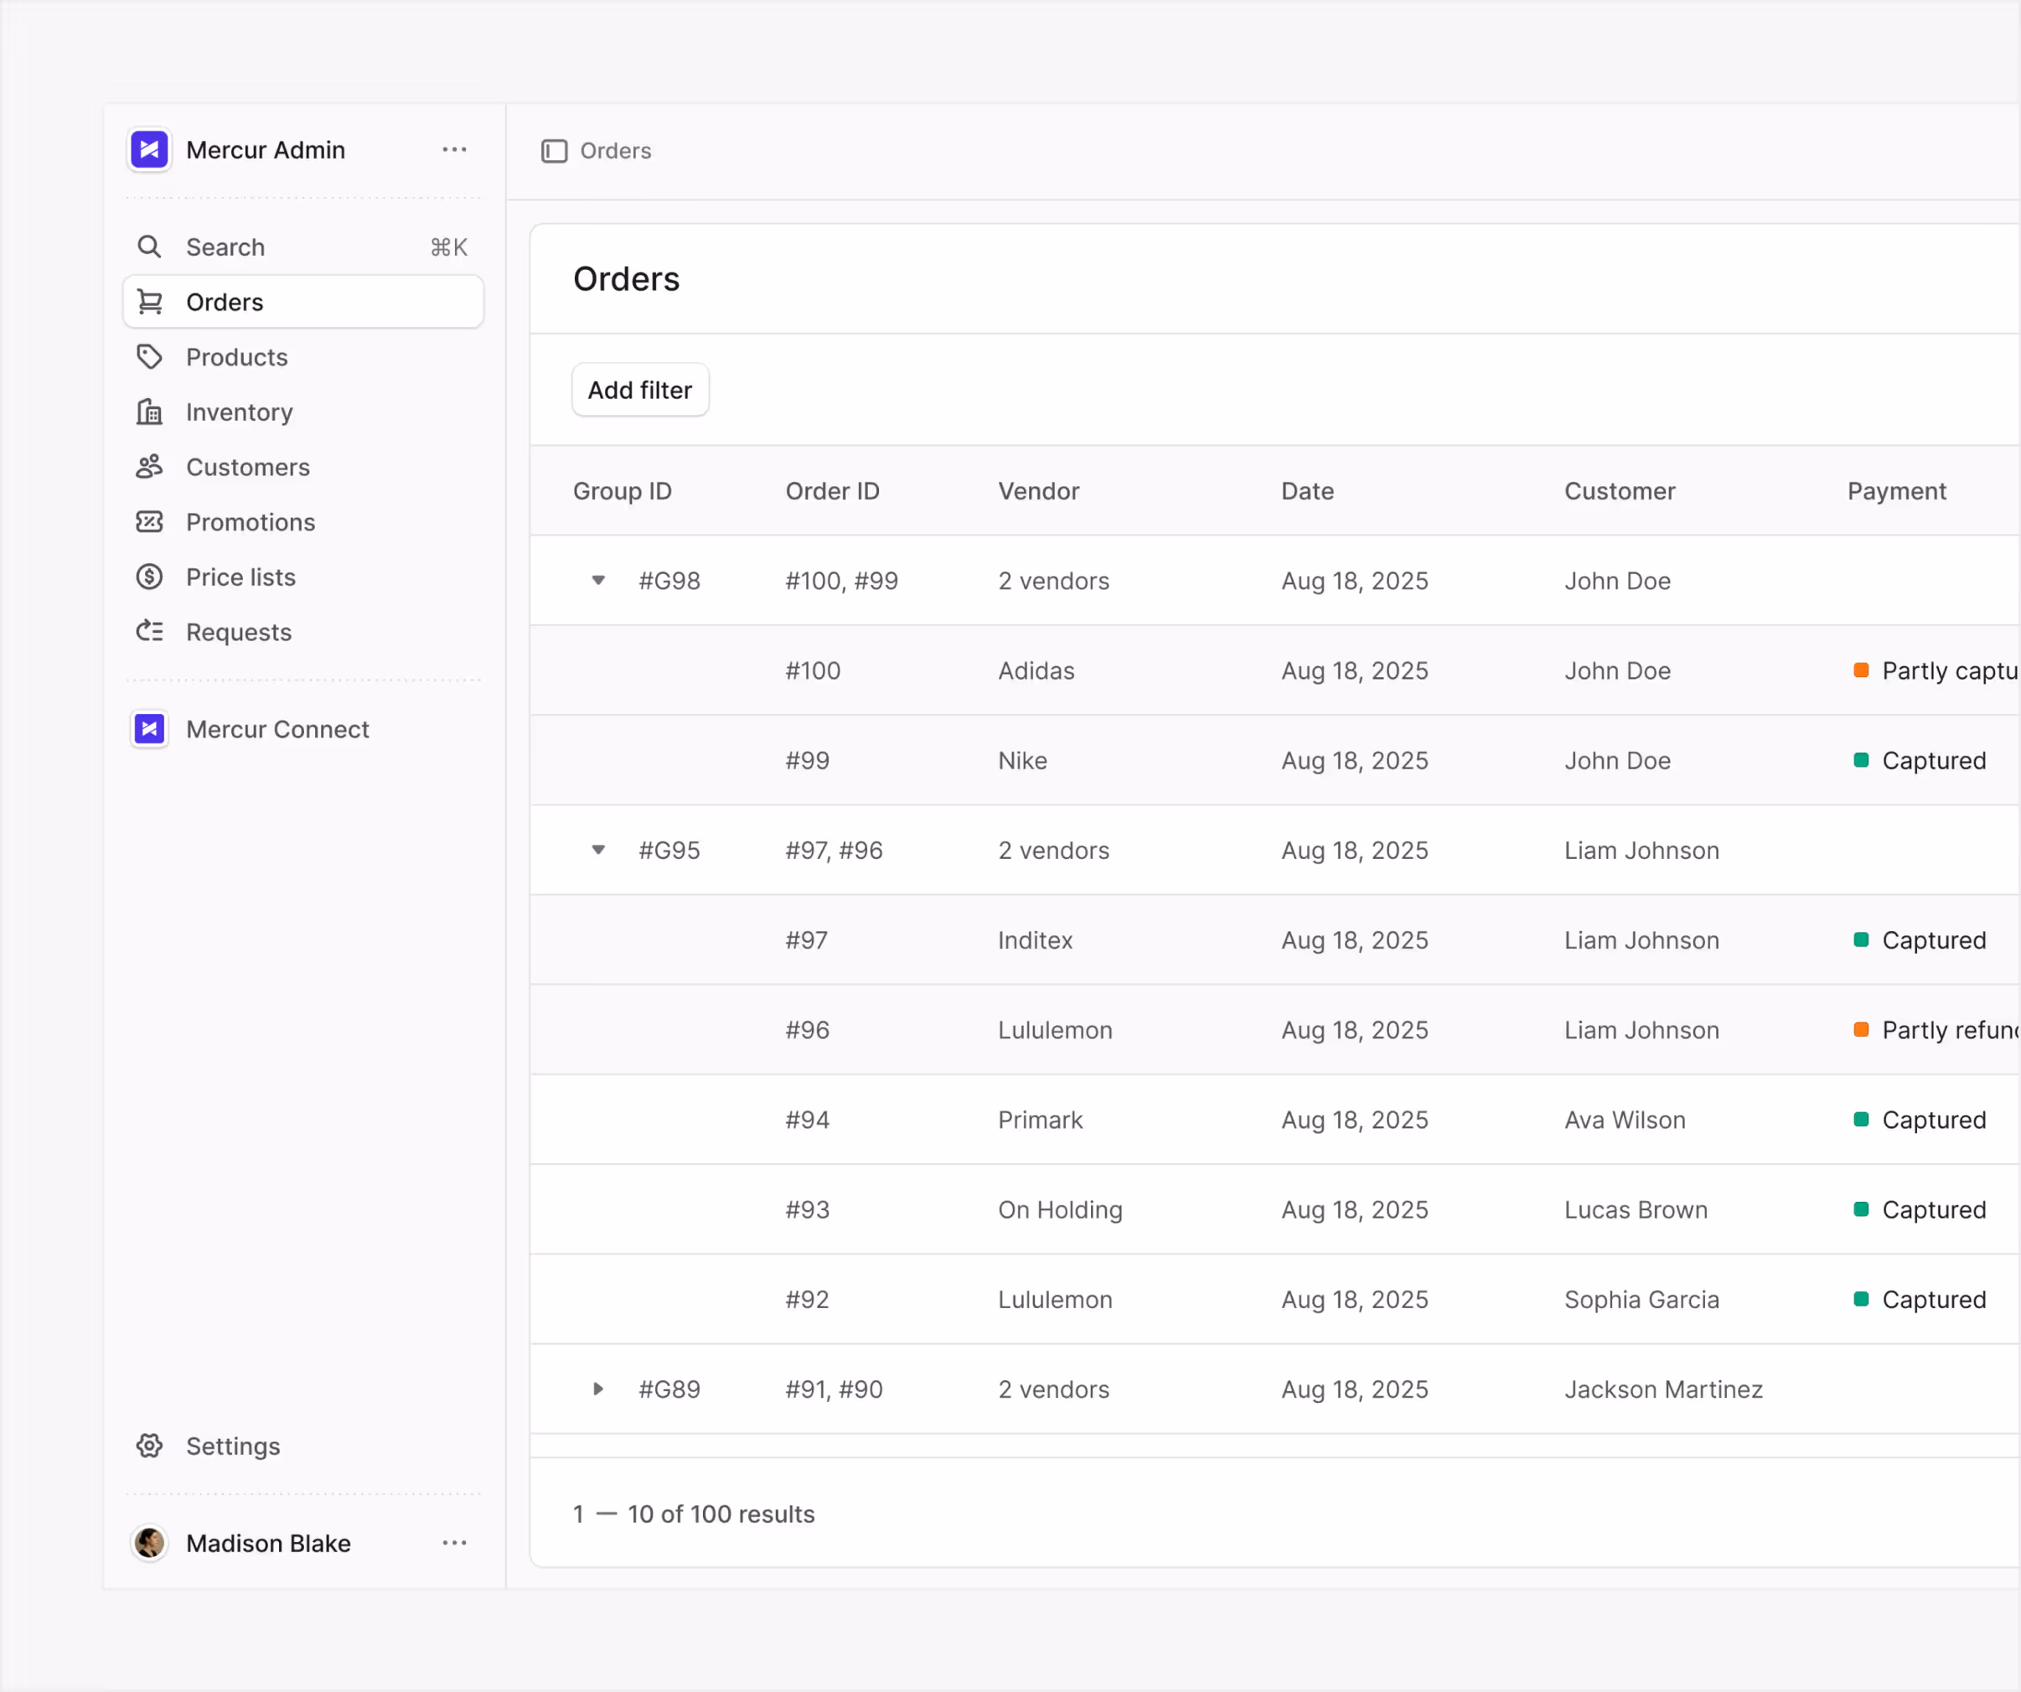Open the Mercur Connect sidebar item

pyautogui.click(x=277, y=730)
